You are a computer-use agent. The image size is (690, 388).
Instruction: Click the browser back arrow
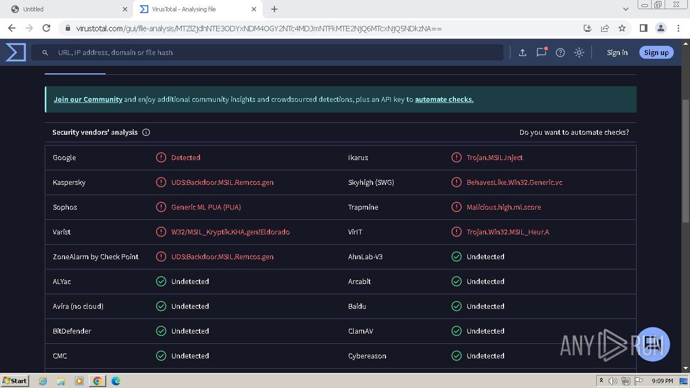[x=12, y=28]
